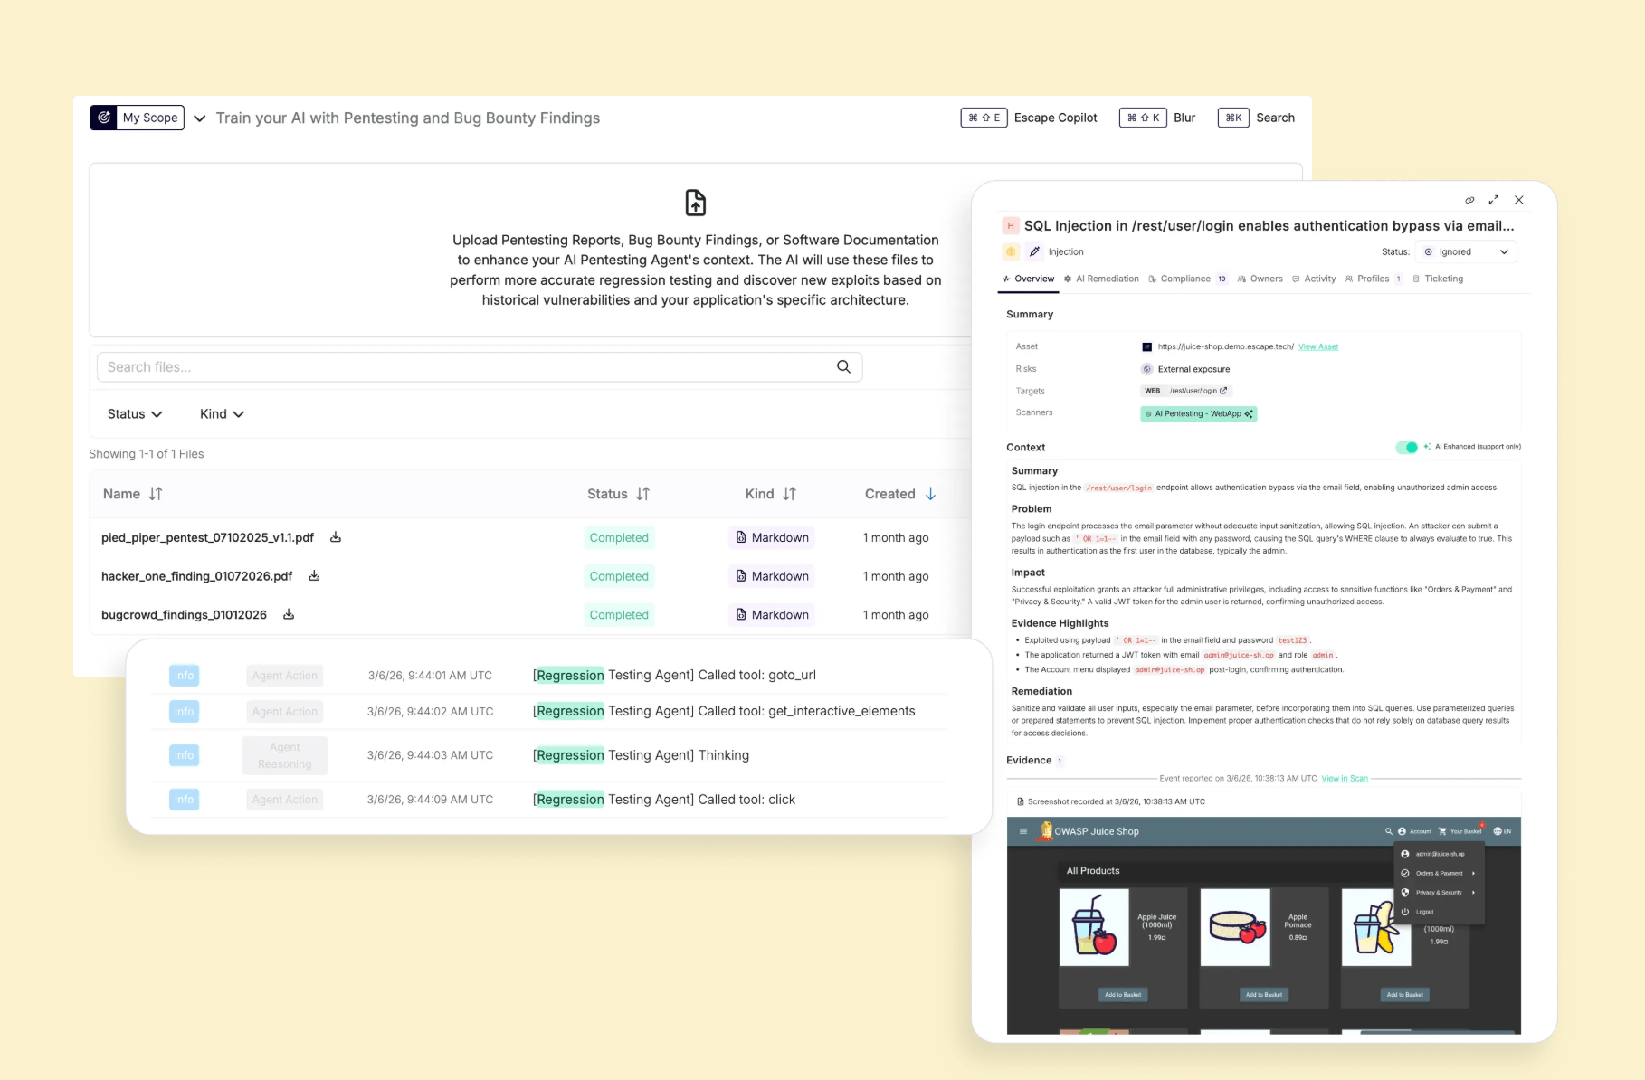
Task: Download hacker_one_finding_01072026.pdf file
Action: (314, 576)
